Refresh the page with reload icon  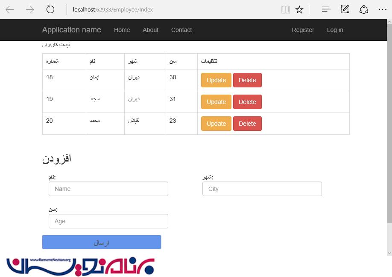click(50, 9)
